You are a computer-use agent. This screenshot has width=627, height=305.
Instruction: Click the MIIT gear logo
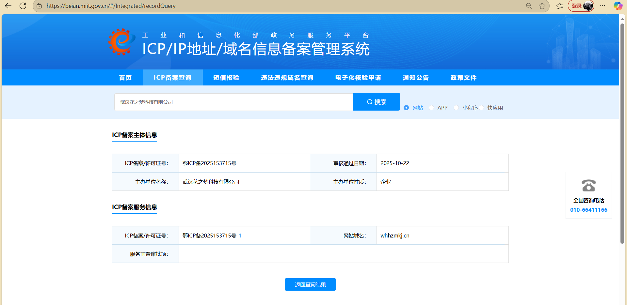(121, 42)
